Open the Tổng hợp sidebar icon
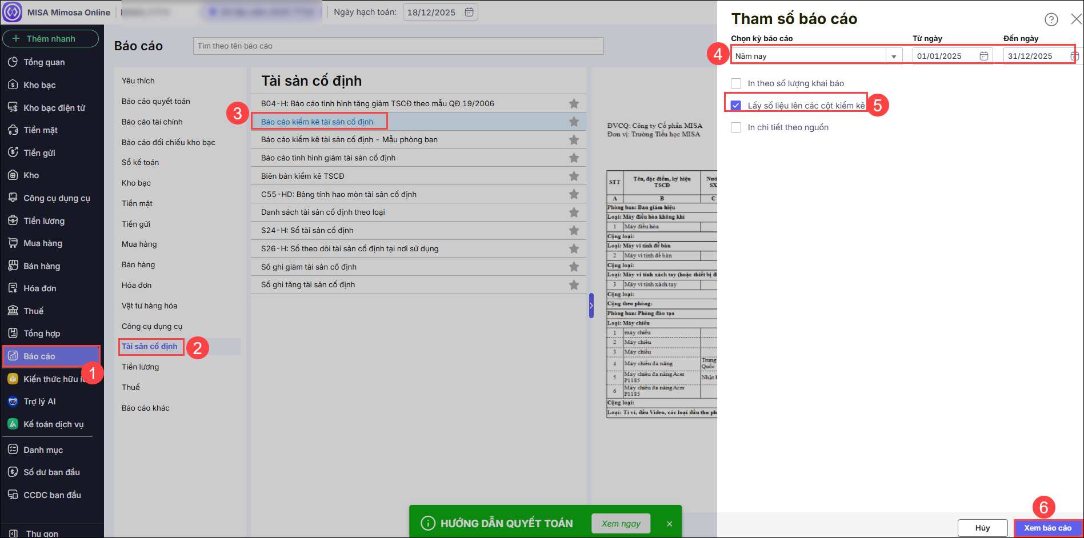The height and width of the screenshot is (538, 1084). (13, 333)
